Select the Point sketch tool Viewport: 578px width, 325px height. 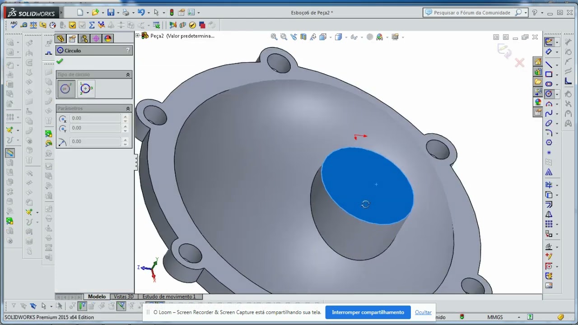point(549,153)
